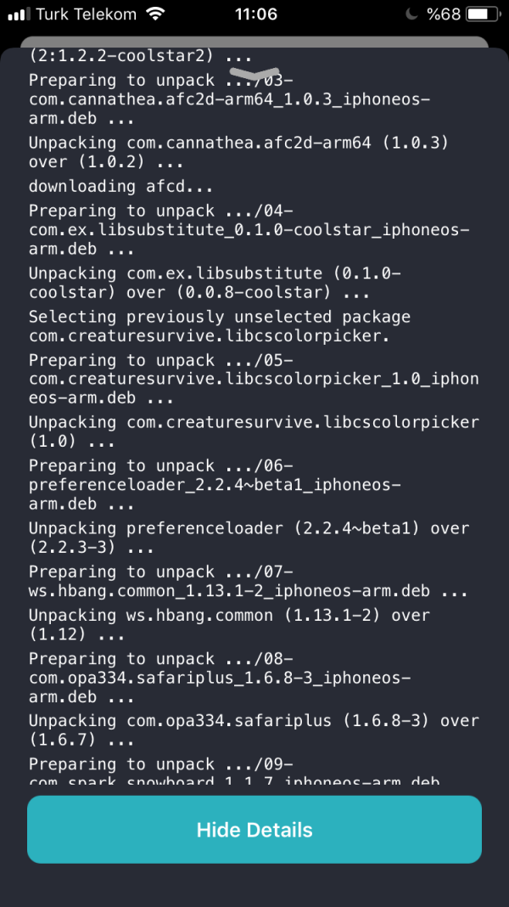Tap the Hide Details button
509x907 pixels.
click(255, 830)
